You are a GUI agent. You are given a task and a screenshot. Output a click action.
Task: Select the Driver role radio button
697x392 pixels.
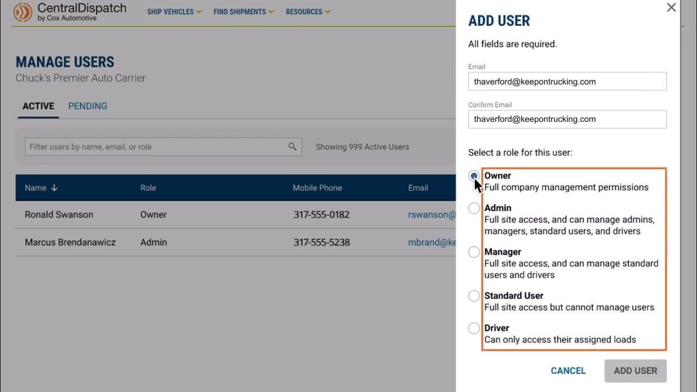click(x=474, y=328)
